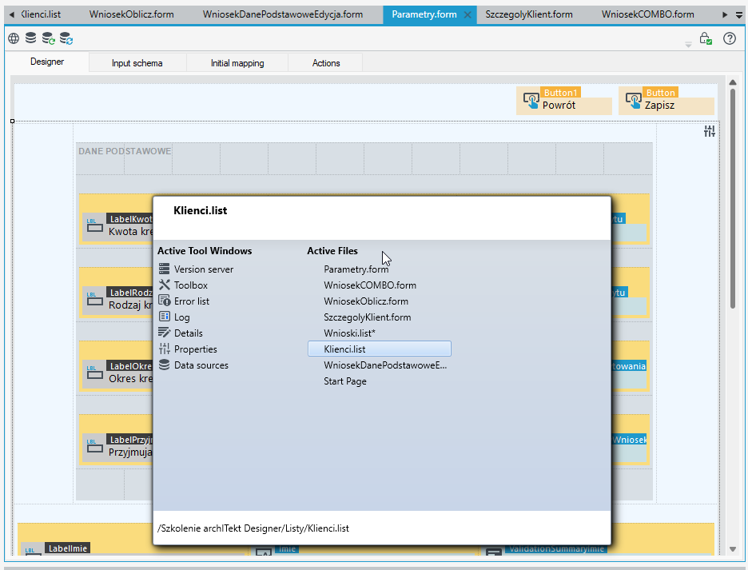Click the padlock icon with green checkmark
Viewport: 748px width, 570px height.
coord(706,38)
